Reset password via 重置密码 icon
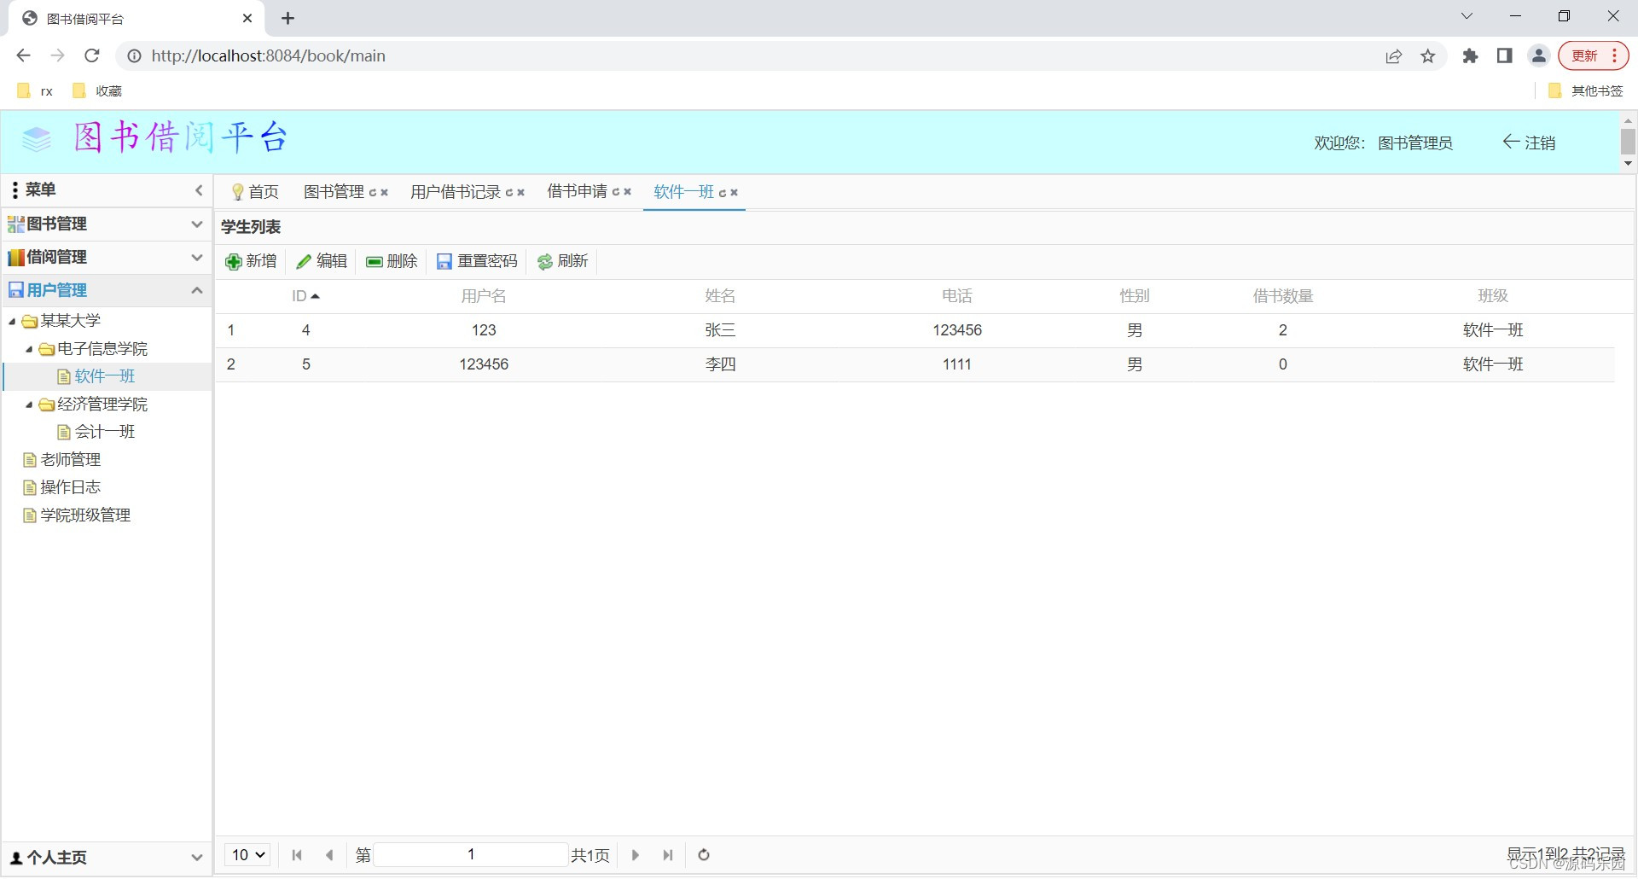Image resolution: width=1638 pixels, height=879 pixels. click(x=444, y=261)
